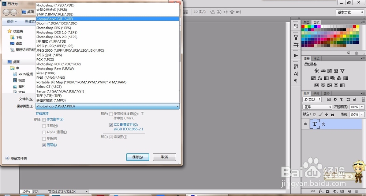Pick the white swatch in the top row

click(x=322, y=27)
